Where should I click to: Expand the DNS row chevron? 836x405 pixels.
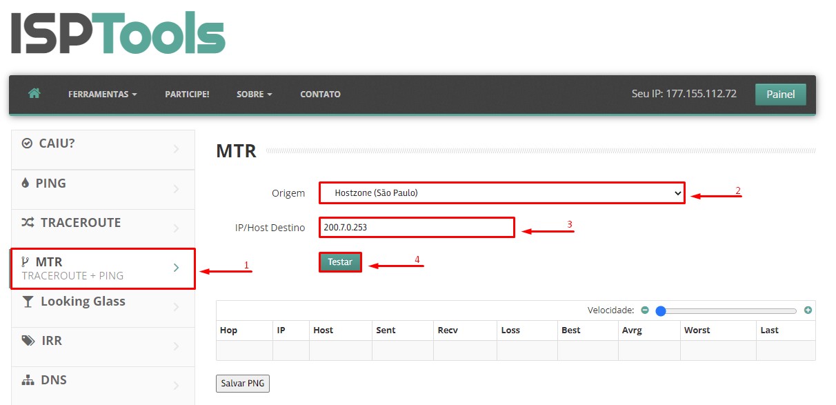point(177,386)
